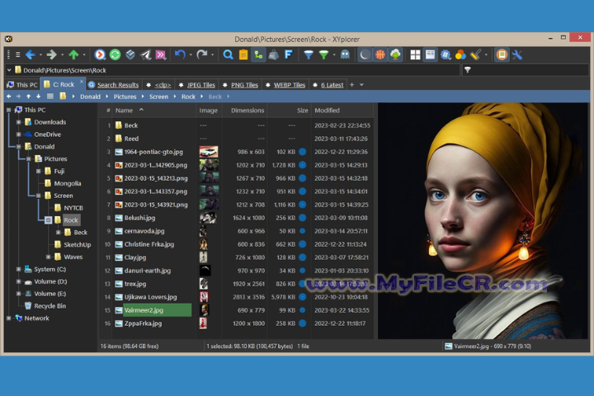Select file Belushi.jpg
This screenshot has height=396, width=594.
[139, 218]
